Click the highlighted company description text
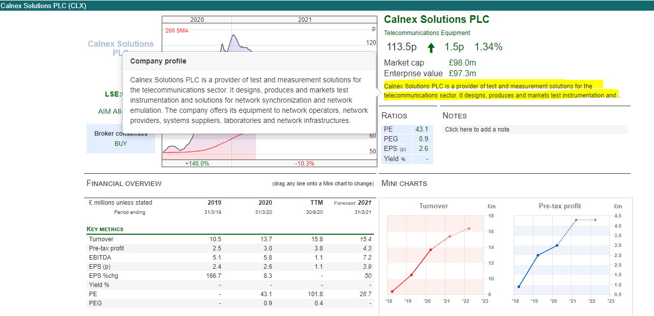The height and width of the screenshot is (316, 654). tap(503, 90)
